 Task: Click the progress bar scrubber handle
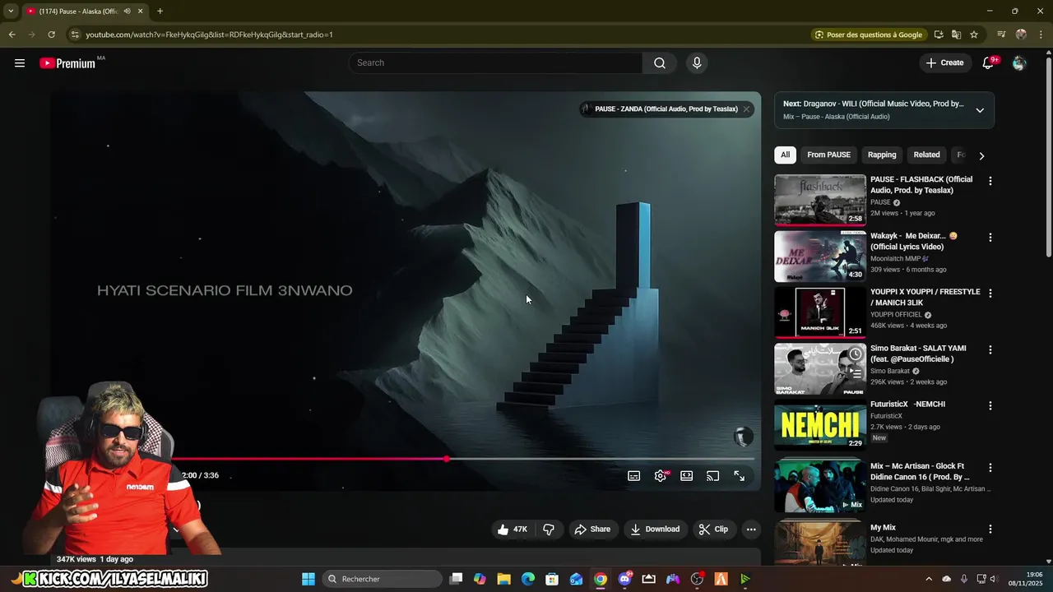pyautogui.click(x=446, y=459)
